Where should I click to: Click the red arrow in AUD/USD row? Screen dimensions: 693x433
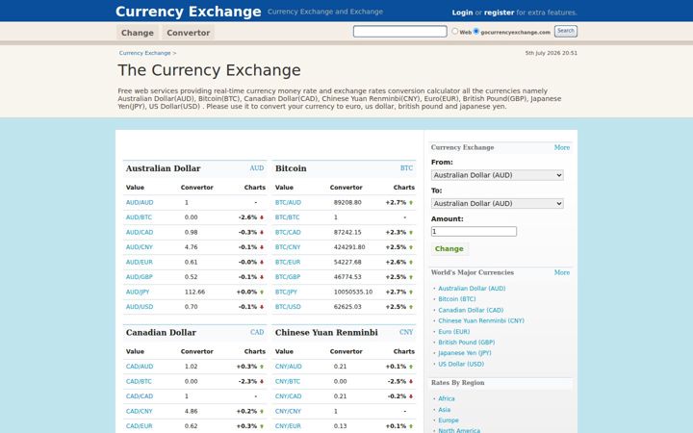pos(262,307)
